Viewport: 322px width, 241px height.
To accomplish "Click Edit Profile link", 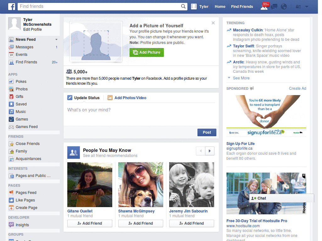I will pos(32,29).
